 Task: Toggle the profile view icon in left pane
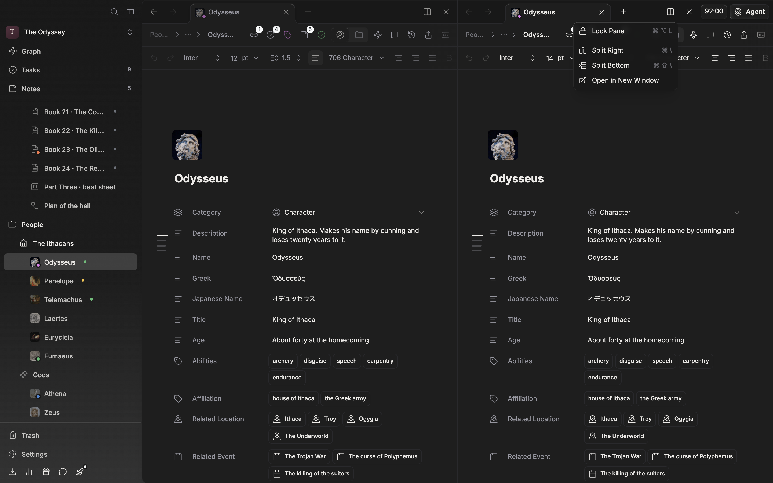pyautogui.click(x=341, y=35)
